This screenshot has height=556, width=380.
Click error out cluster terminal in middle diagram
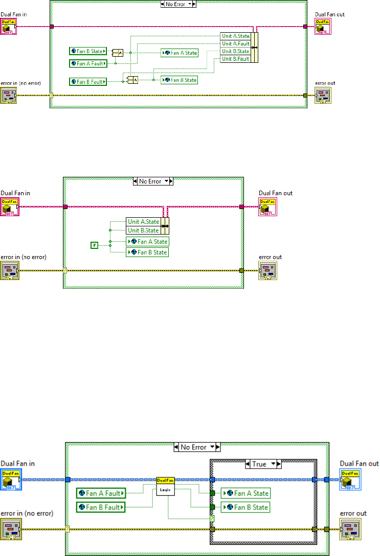pyautogui.click(x=268, y=270)
